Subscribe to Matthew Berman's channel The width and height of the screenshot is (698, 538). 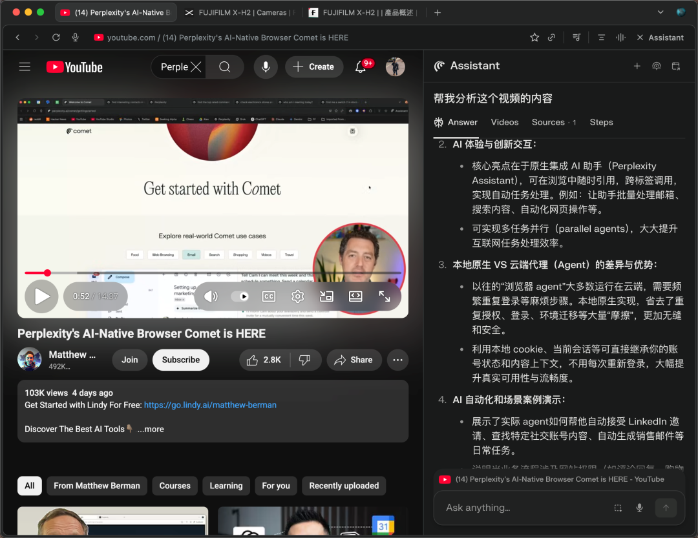point(180,360)
